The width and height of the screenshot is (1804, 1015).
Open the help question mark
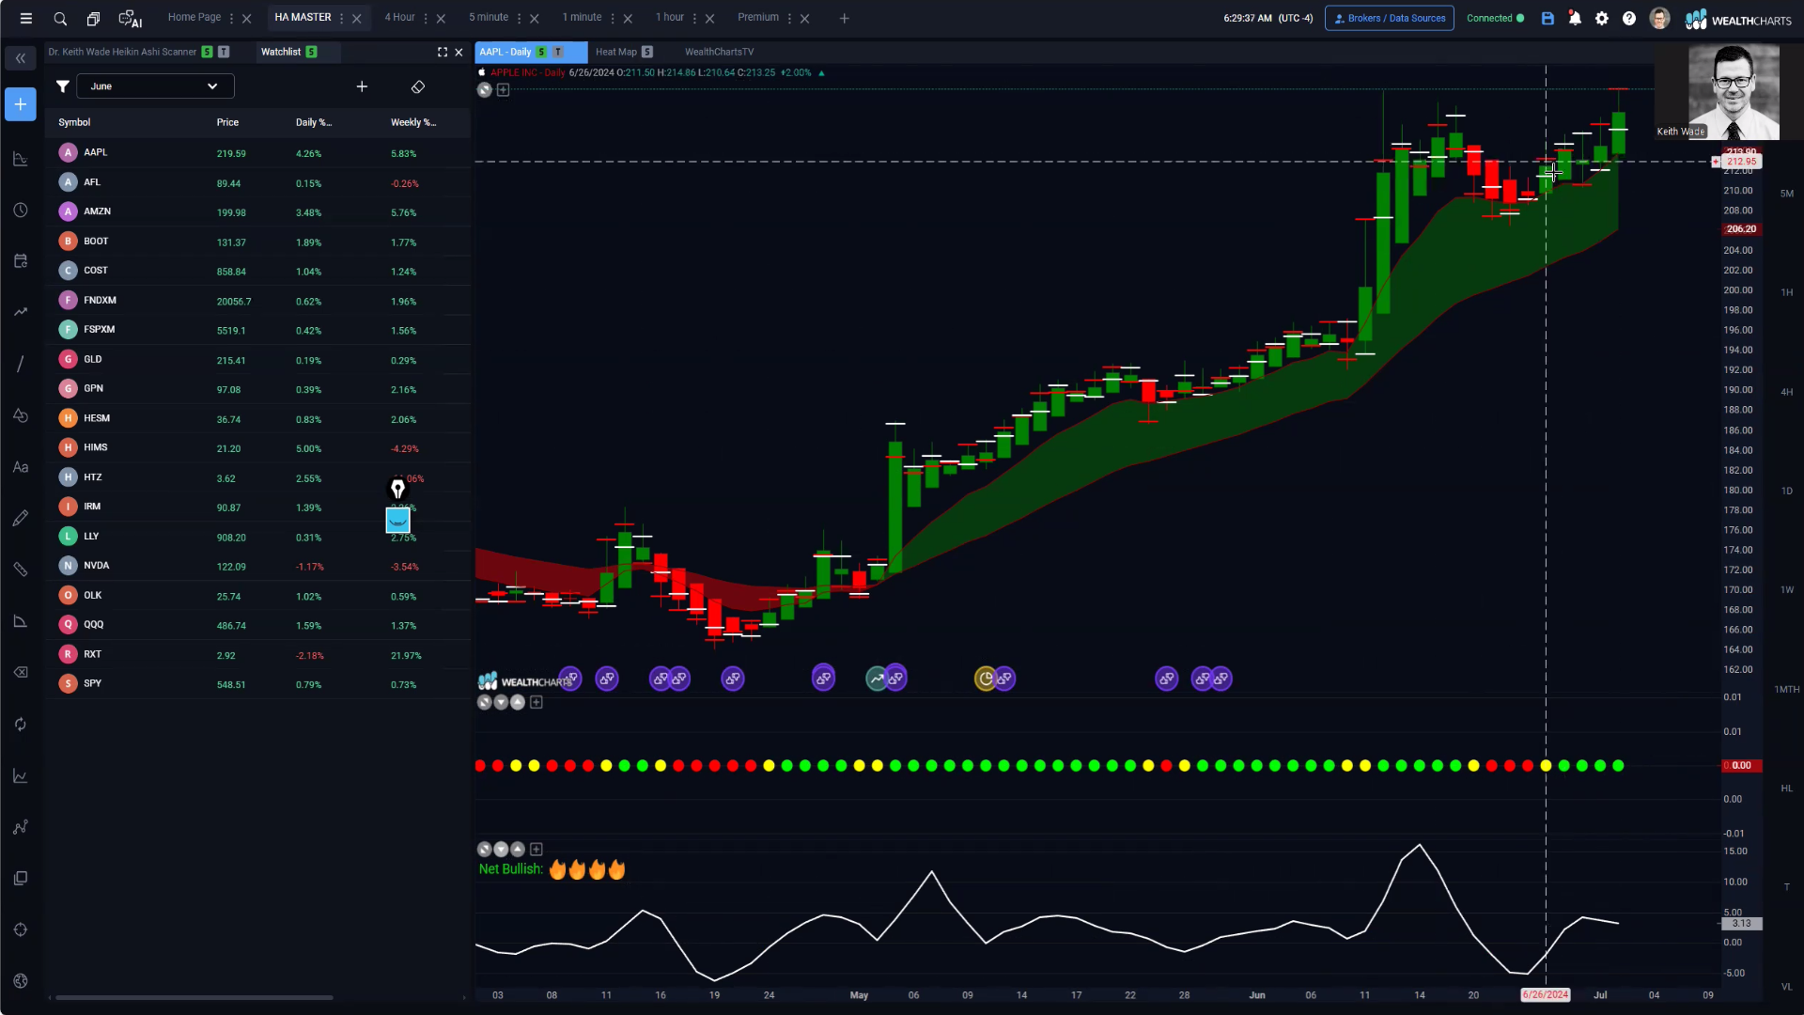[x=1629, y=18]
